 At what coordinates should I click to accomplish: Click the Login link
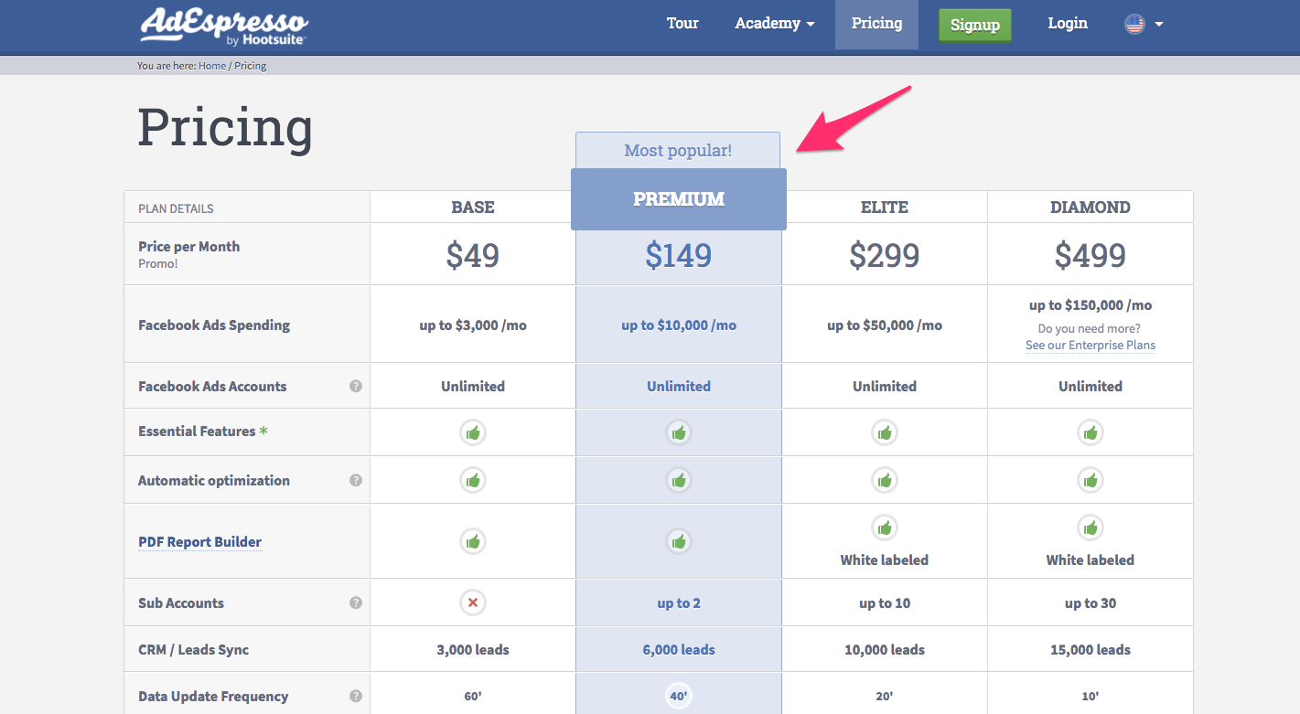tap(1067, 24)
